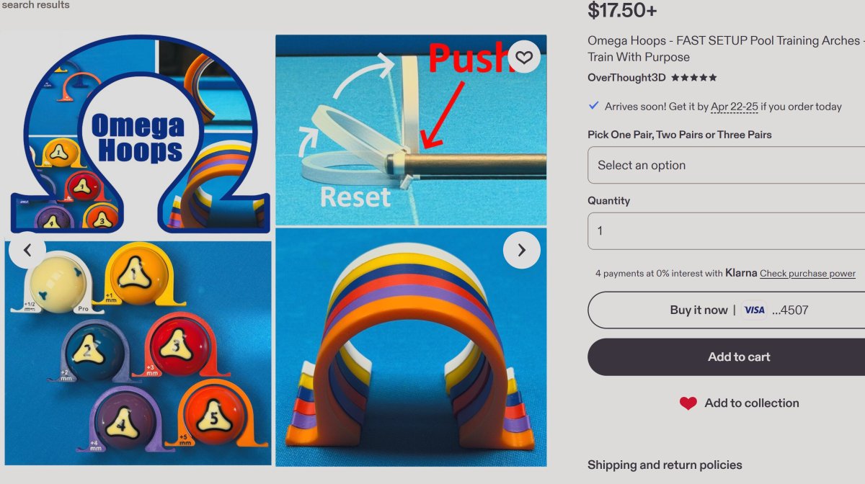Visit the OverThought3D shop page
865x484 pixels.
626,78
